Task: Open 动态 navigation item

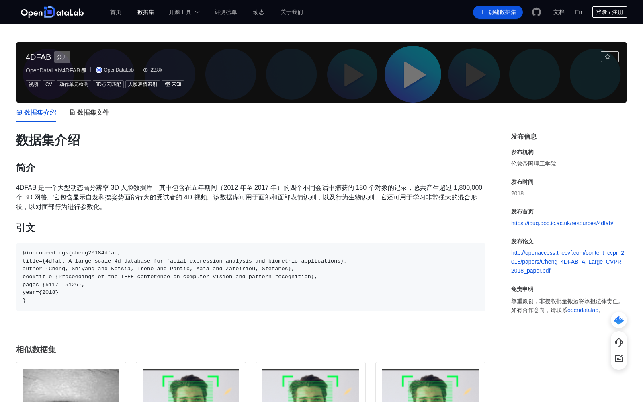Action: [259, 12]
